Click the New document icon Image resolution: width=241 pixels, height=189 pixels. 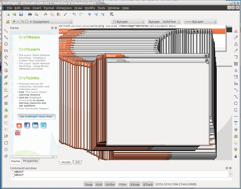pyautogui.click(x=8, y=14)
